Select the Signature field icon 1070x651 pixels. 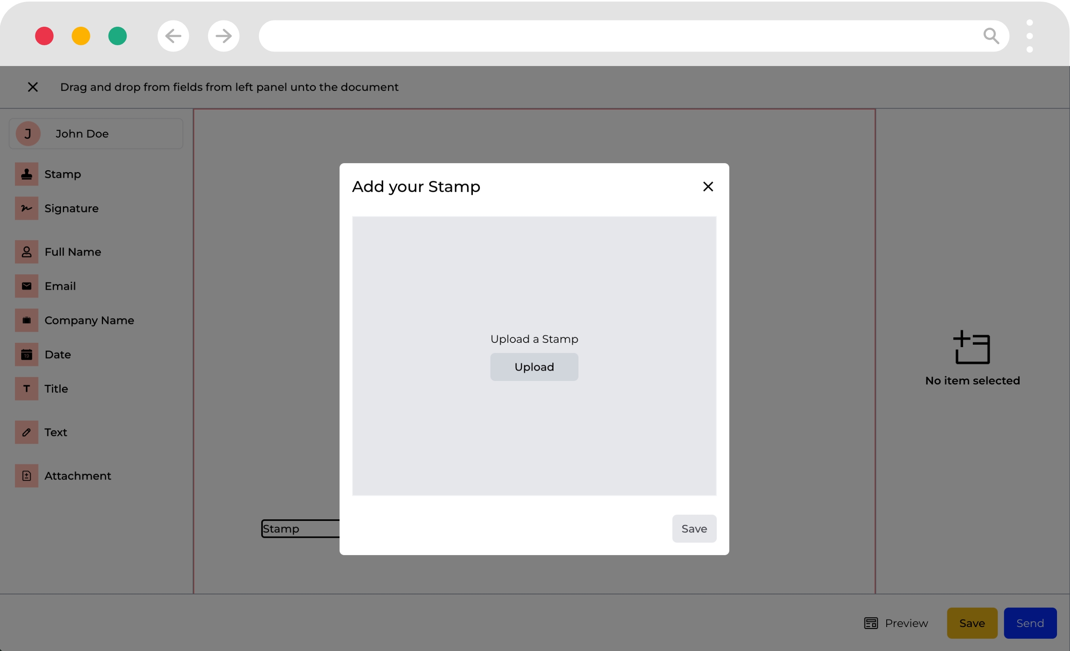[x=26, y=208]
